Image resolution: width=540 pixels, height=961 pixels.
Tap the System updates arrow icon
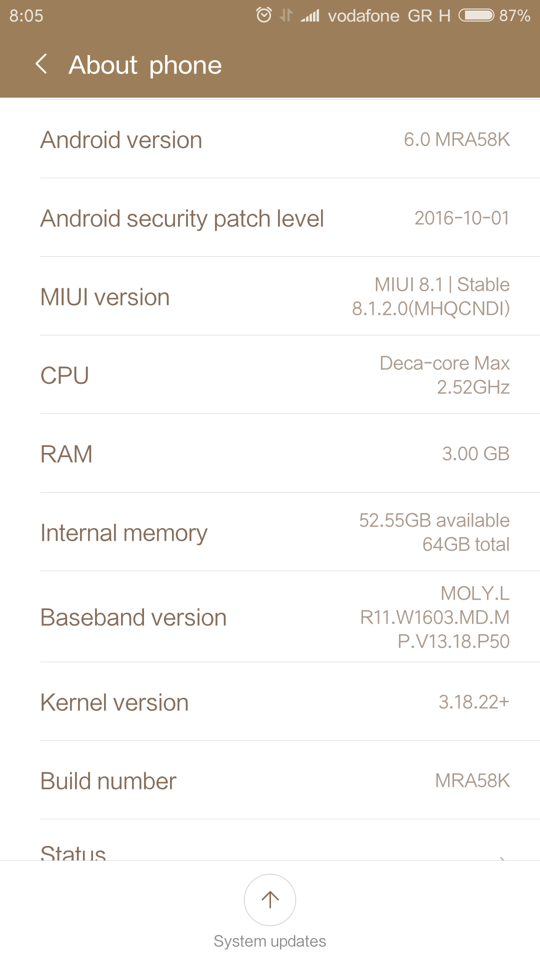point(270,899)
